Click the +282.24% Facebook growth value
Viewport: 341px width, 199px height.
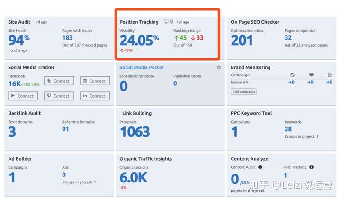point(30,85)
